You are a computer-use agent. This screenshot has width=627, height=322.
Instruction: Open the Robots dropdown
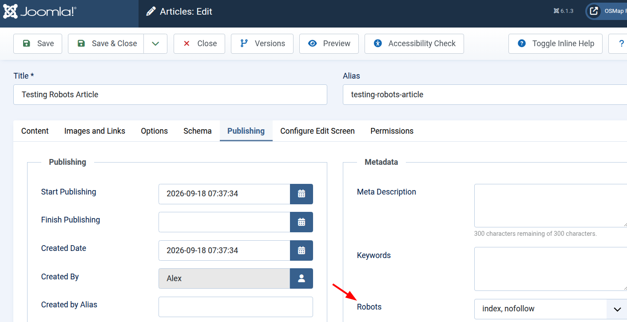coord(551,309)
